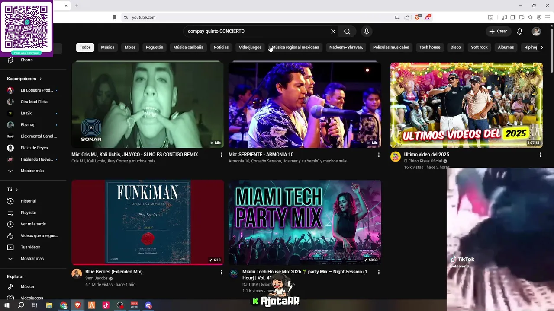Viewport: 554px width, 311px height.
Task: Open Chrome from the taskbar
Action: (x=64, y=305)
